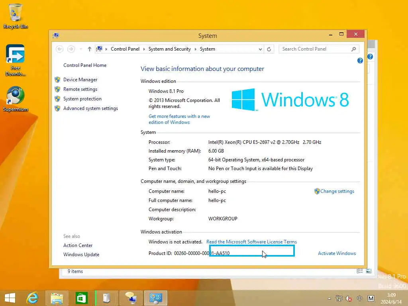408x306 pixels.
Task: Select Control Panel in breadcrumb
Action: (x=125, y=49)
